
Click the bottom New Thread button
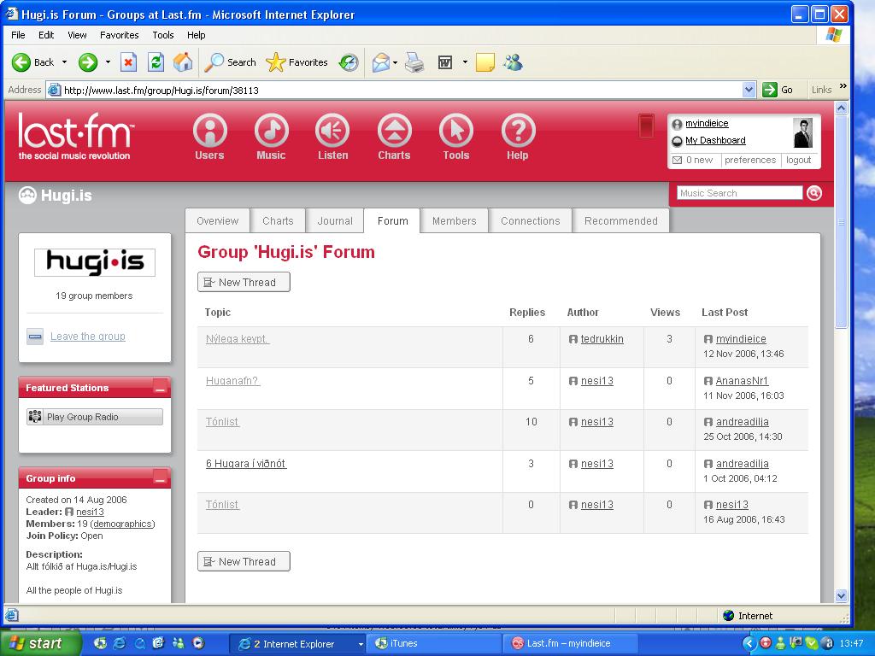click(x=244, y=561)
